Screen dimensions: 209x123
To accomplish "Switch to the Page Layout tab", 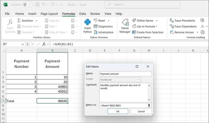I will (x=49, y=14).
